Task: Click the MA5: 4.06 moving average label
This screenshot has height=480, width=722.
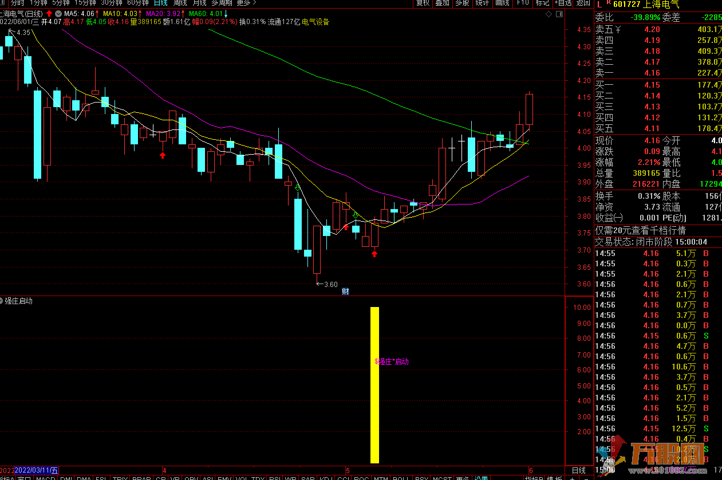Action: point(79,13)
